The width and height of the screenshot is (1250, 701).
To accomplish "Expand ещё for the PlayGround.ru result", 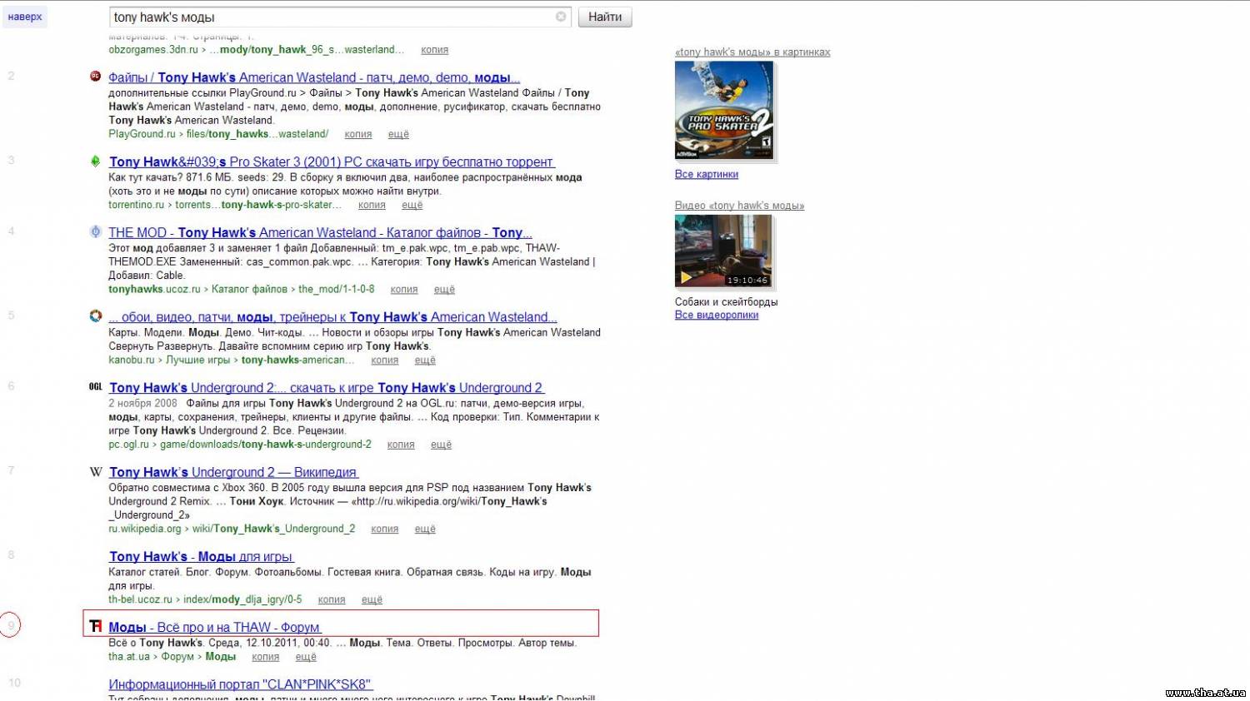I will tap(398, 134).
